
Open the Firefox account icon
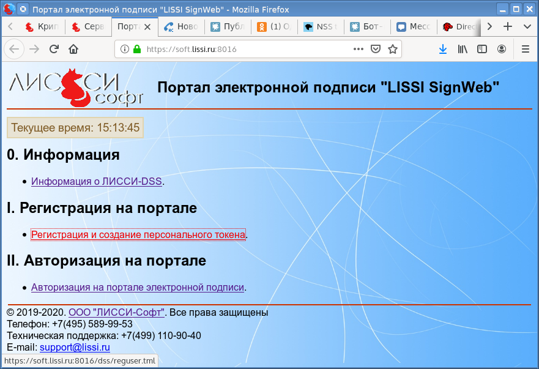(502, 49)
